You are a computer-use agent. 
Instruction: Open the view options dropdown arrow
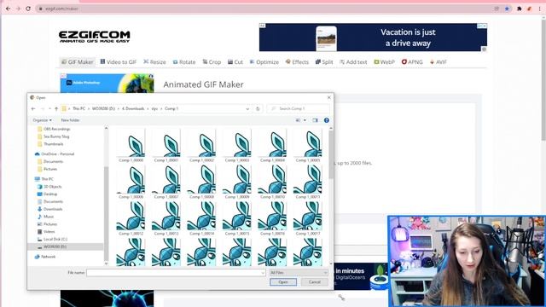point(305,120)
